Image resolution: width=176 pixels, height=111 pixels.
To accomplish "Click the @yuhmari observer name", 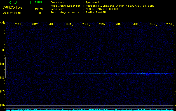I will [91, 2].
